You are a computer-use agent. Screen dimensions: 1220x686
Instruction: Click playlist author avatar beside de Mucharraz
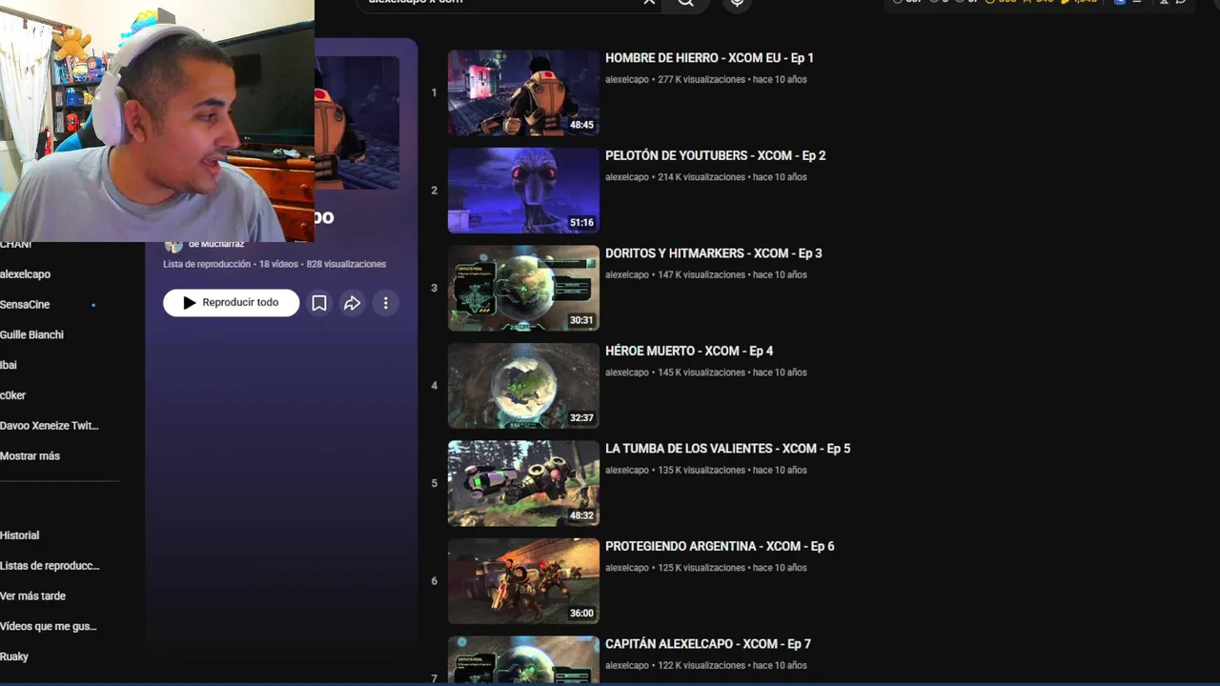(173, 246)
